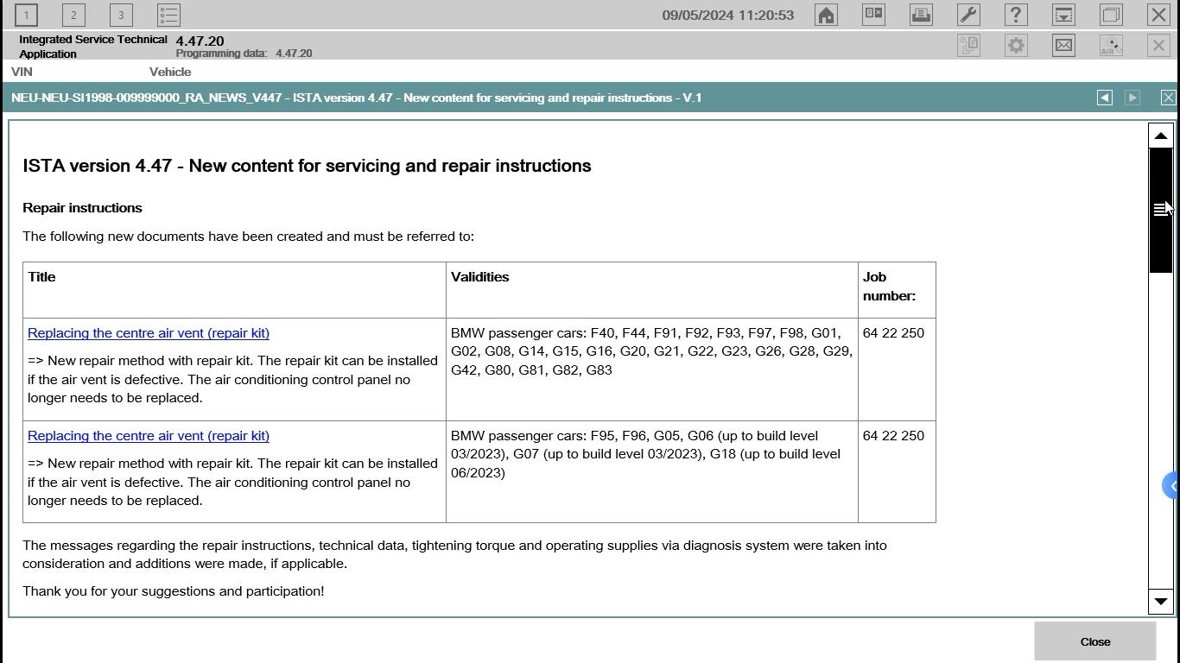The height and width of the screenshot is (663, 1180).
Task: Open session slot 3 in top bar
Action: (121, 15)
